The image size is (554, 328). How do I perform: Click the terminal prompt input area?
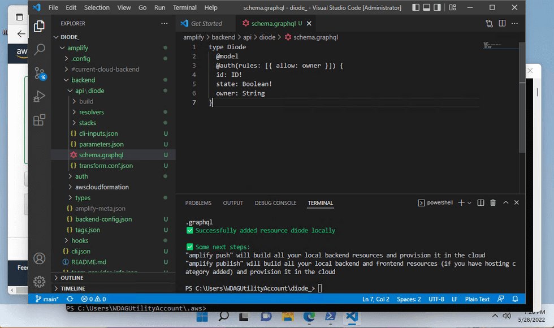320,288
